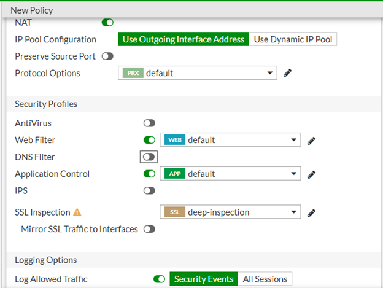Click the SSL Inspection warning triangle icon
Viewport: 383px width, 288px height.
tap(77, 212)
